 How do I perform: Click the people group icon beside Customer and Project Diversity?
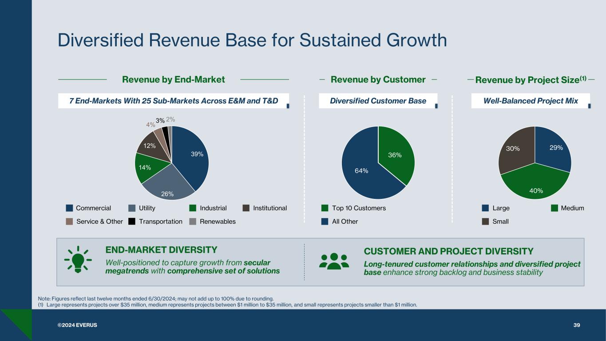335,261
